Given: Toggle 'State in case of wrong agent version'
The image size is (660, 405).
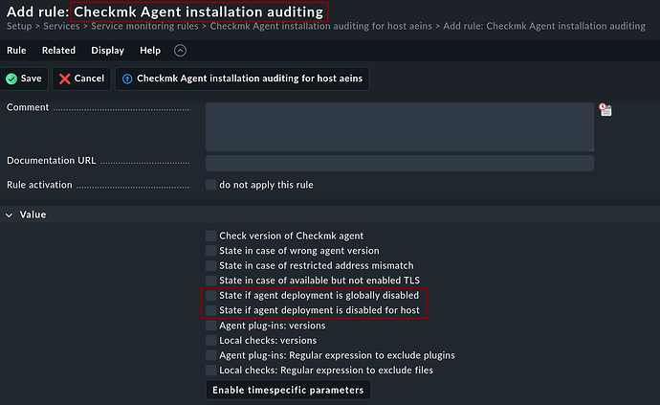Looking at the screenshot, I should click(210, 251).
